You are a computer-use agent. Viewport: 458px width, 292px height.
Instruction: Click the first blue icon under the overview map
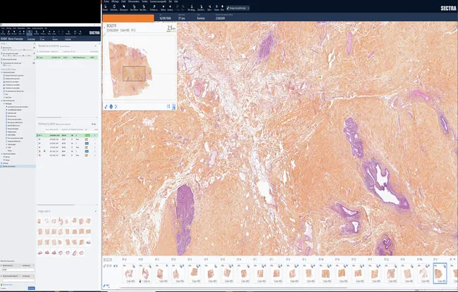click(x=106, y=107)
